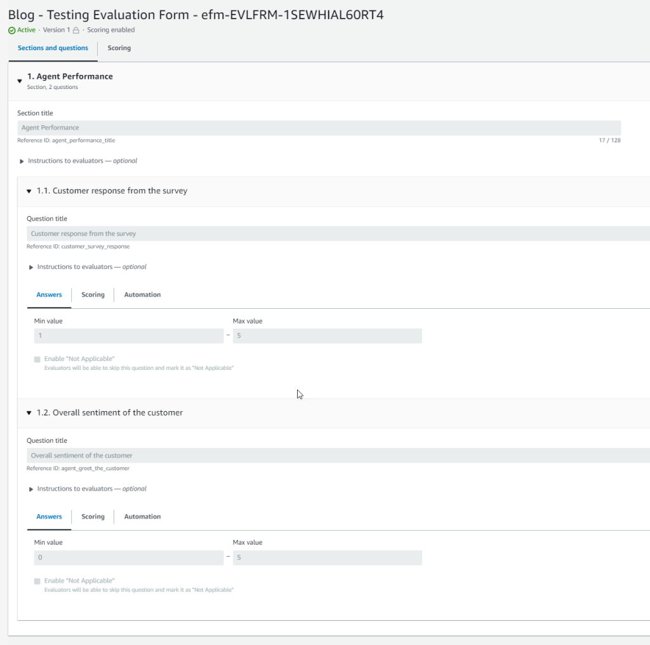Switch to the top-level Scoring tab
Screen dimensions: 650x645
[x=119, y=48]
